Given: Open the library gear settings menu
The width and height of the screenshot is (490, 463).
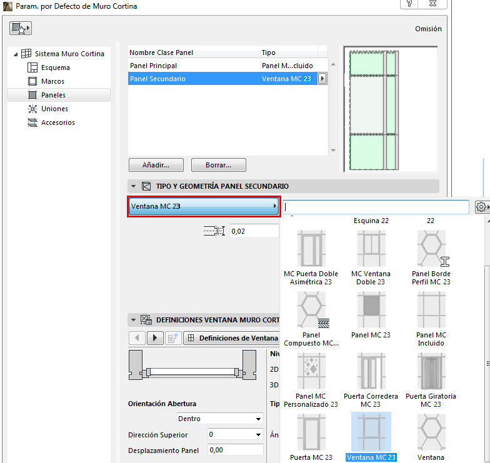Looking at the screenshot, I should (481, 207).
